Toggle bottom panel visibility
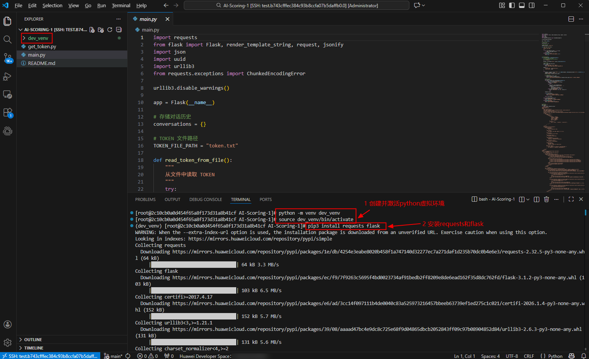 522,5
